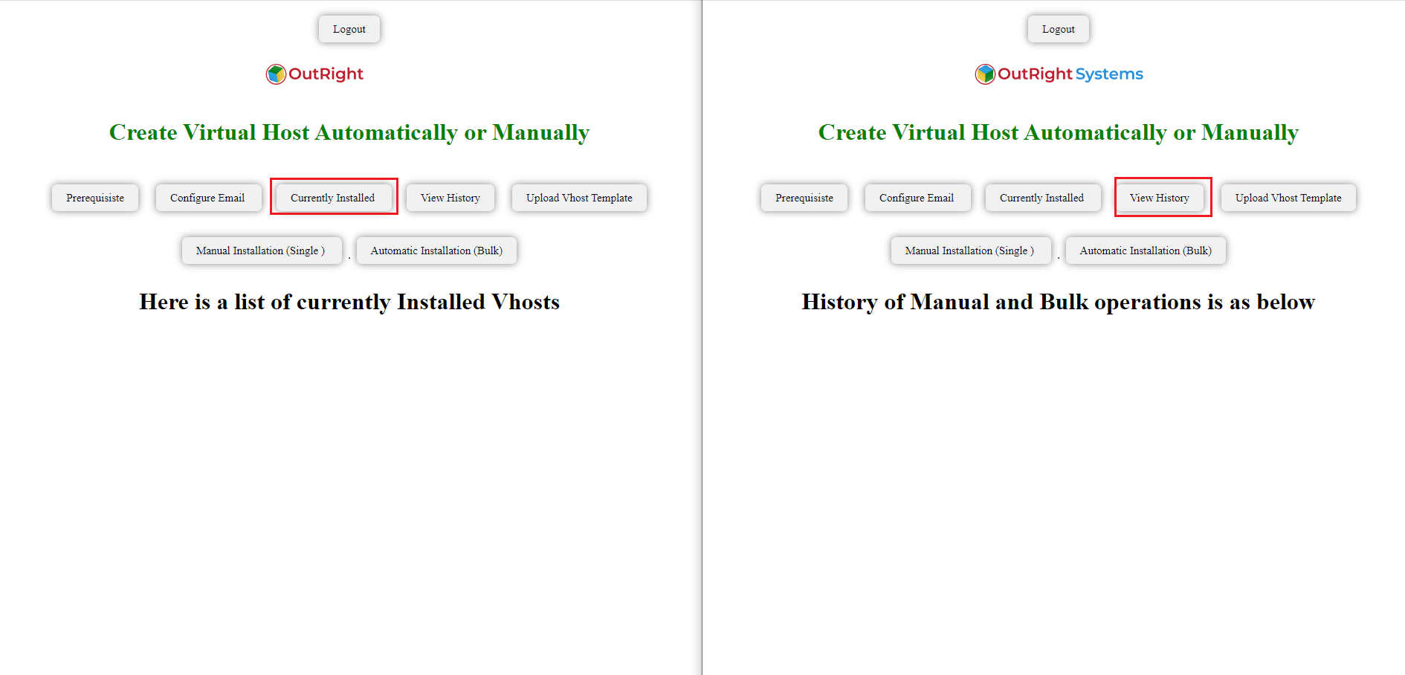Choose Manual Installation (Single) in right panel
1405x675 pixels.
[x=970, y=251]
